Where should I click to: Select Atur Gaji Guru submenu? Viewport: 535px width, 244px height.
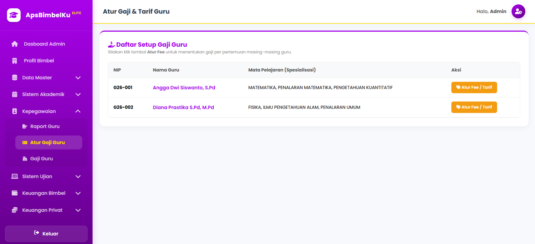(x=49, y=143)
